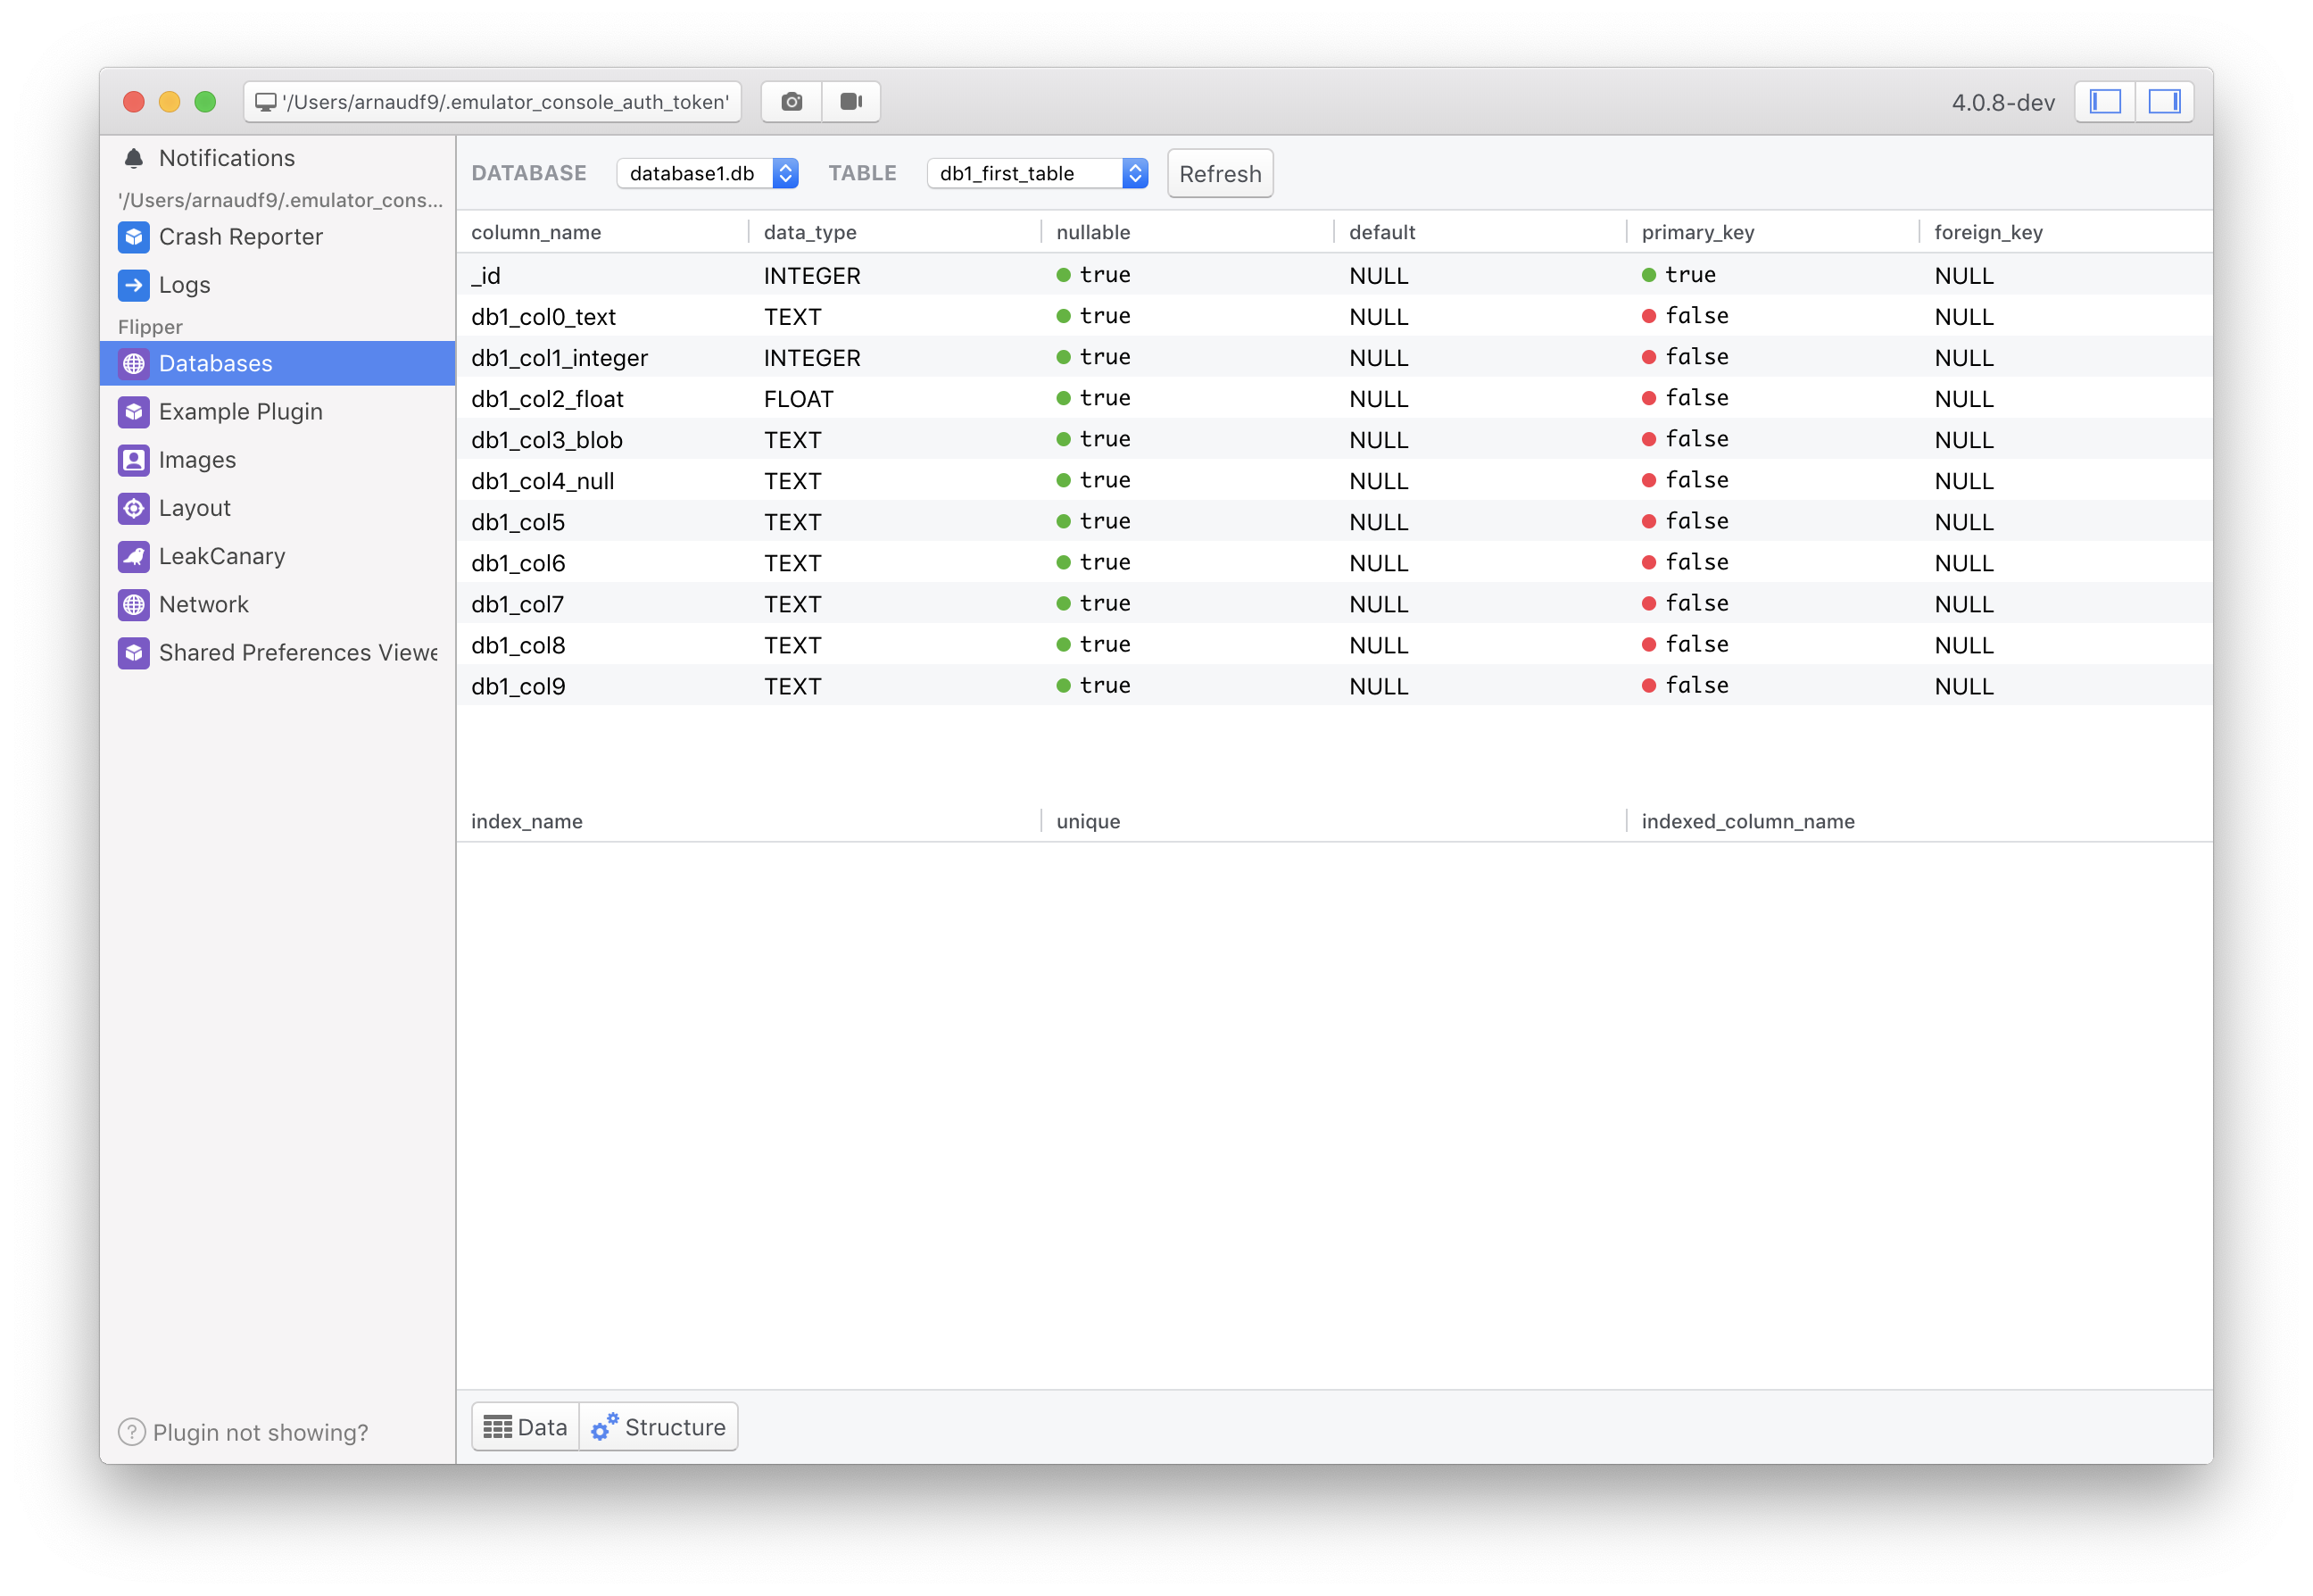
Task: Open the DATABASE selector showing database1.db
Action: coord(707,172)
